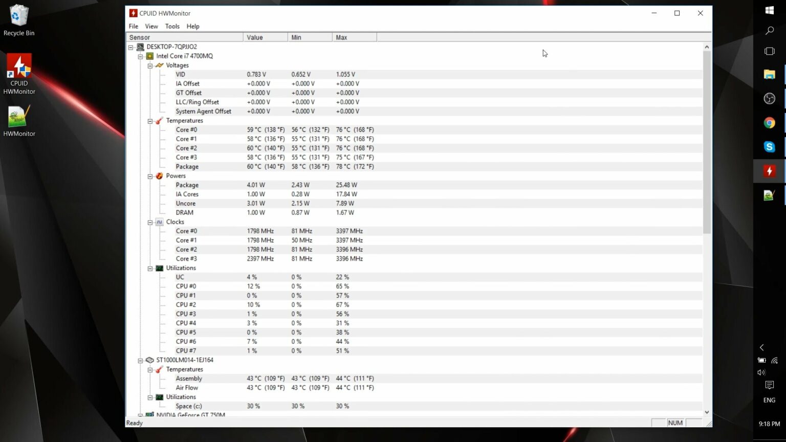Viewport: 786px width, 442px height.
Task: Collapse the ST1000LM014 drive tree node
Action: pyautogui.click(x=141, y=360)
